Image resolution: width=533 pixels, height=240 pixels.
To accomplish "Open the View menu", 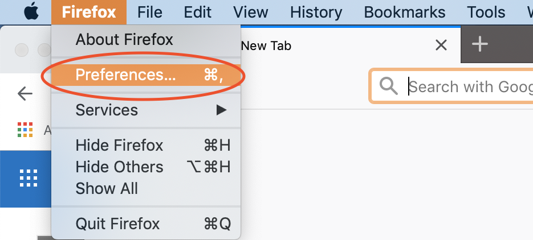I will tap(250, 12).
